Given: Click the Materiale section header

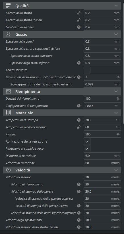Looking at the screenshot, I should click(x=62, y=113).
